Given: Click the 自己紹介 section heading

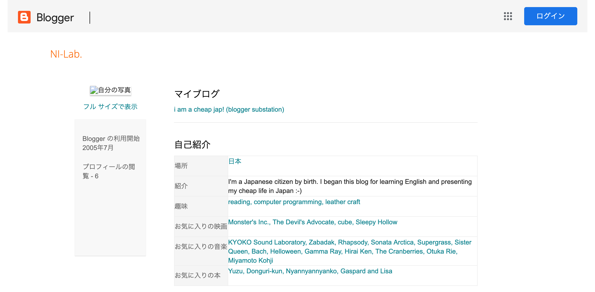Looking at the screenshot, I should coord(192,145).
